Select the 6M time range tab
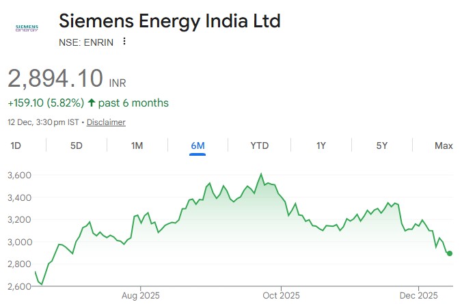The height and width of the screenshot is (304, 462). (198, 146)
